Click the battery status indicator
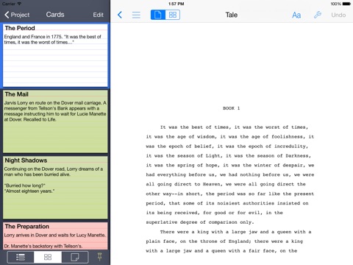The width and height of the screenshot is (353, 265). 346,4
